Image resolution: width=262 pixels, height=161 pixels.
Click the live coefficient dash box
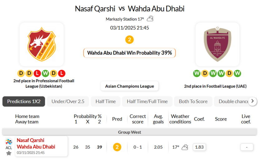coord(247,147)
